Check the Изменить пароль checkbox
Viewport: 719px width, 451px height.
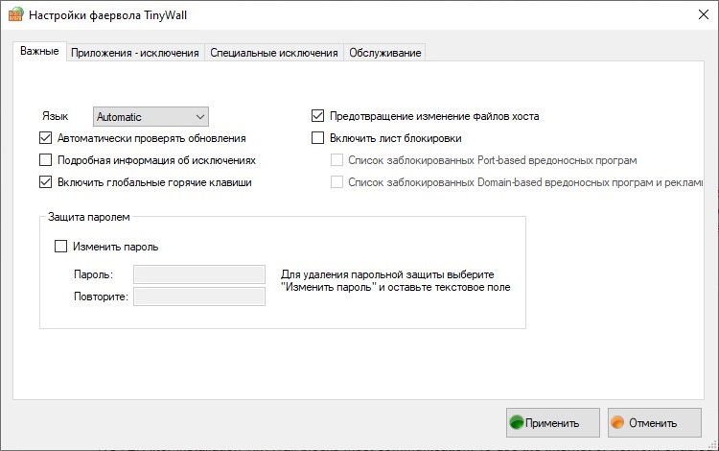point(62,247)
